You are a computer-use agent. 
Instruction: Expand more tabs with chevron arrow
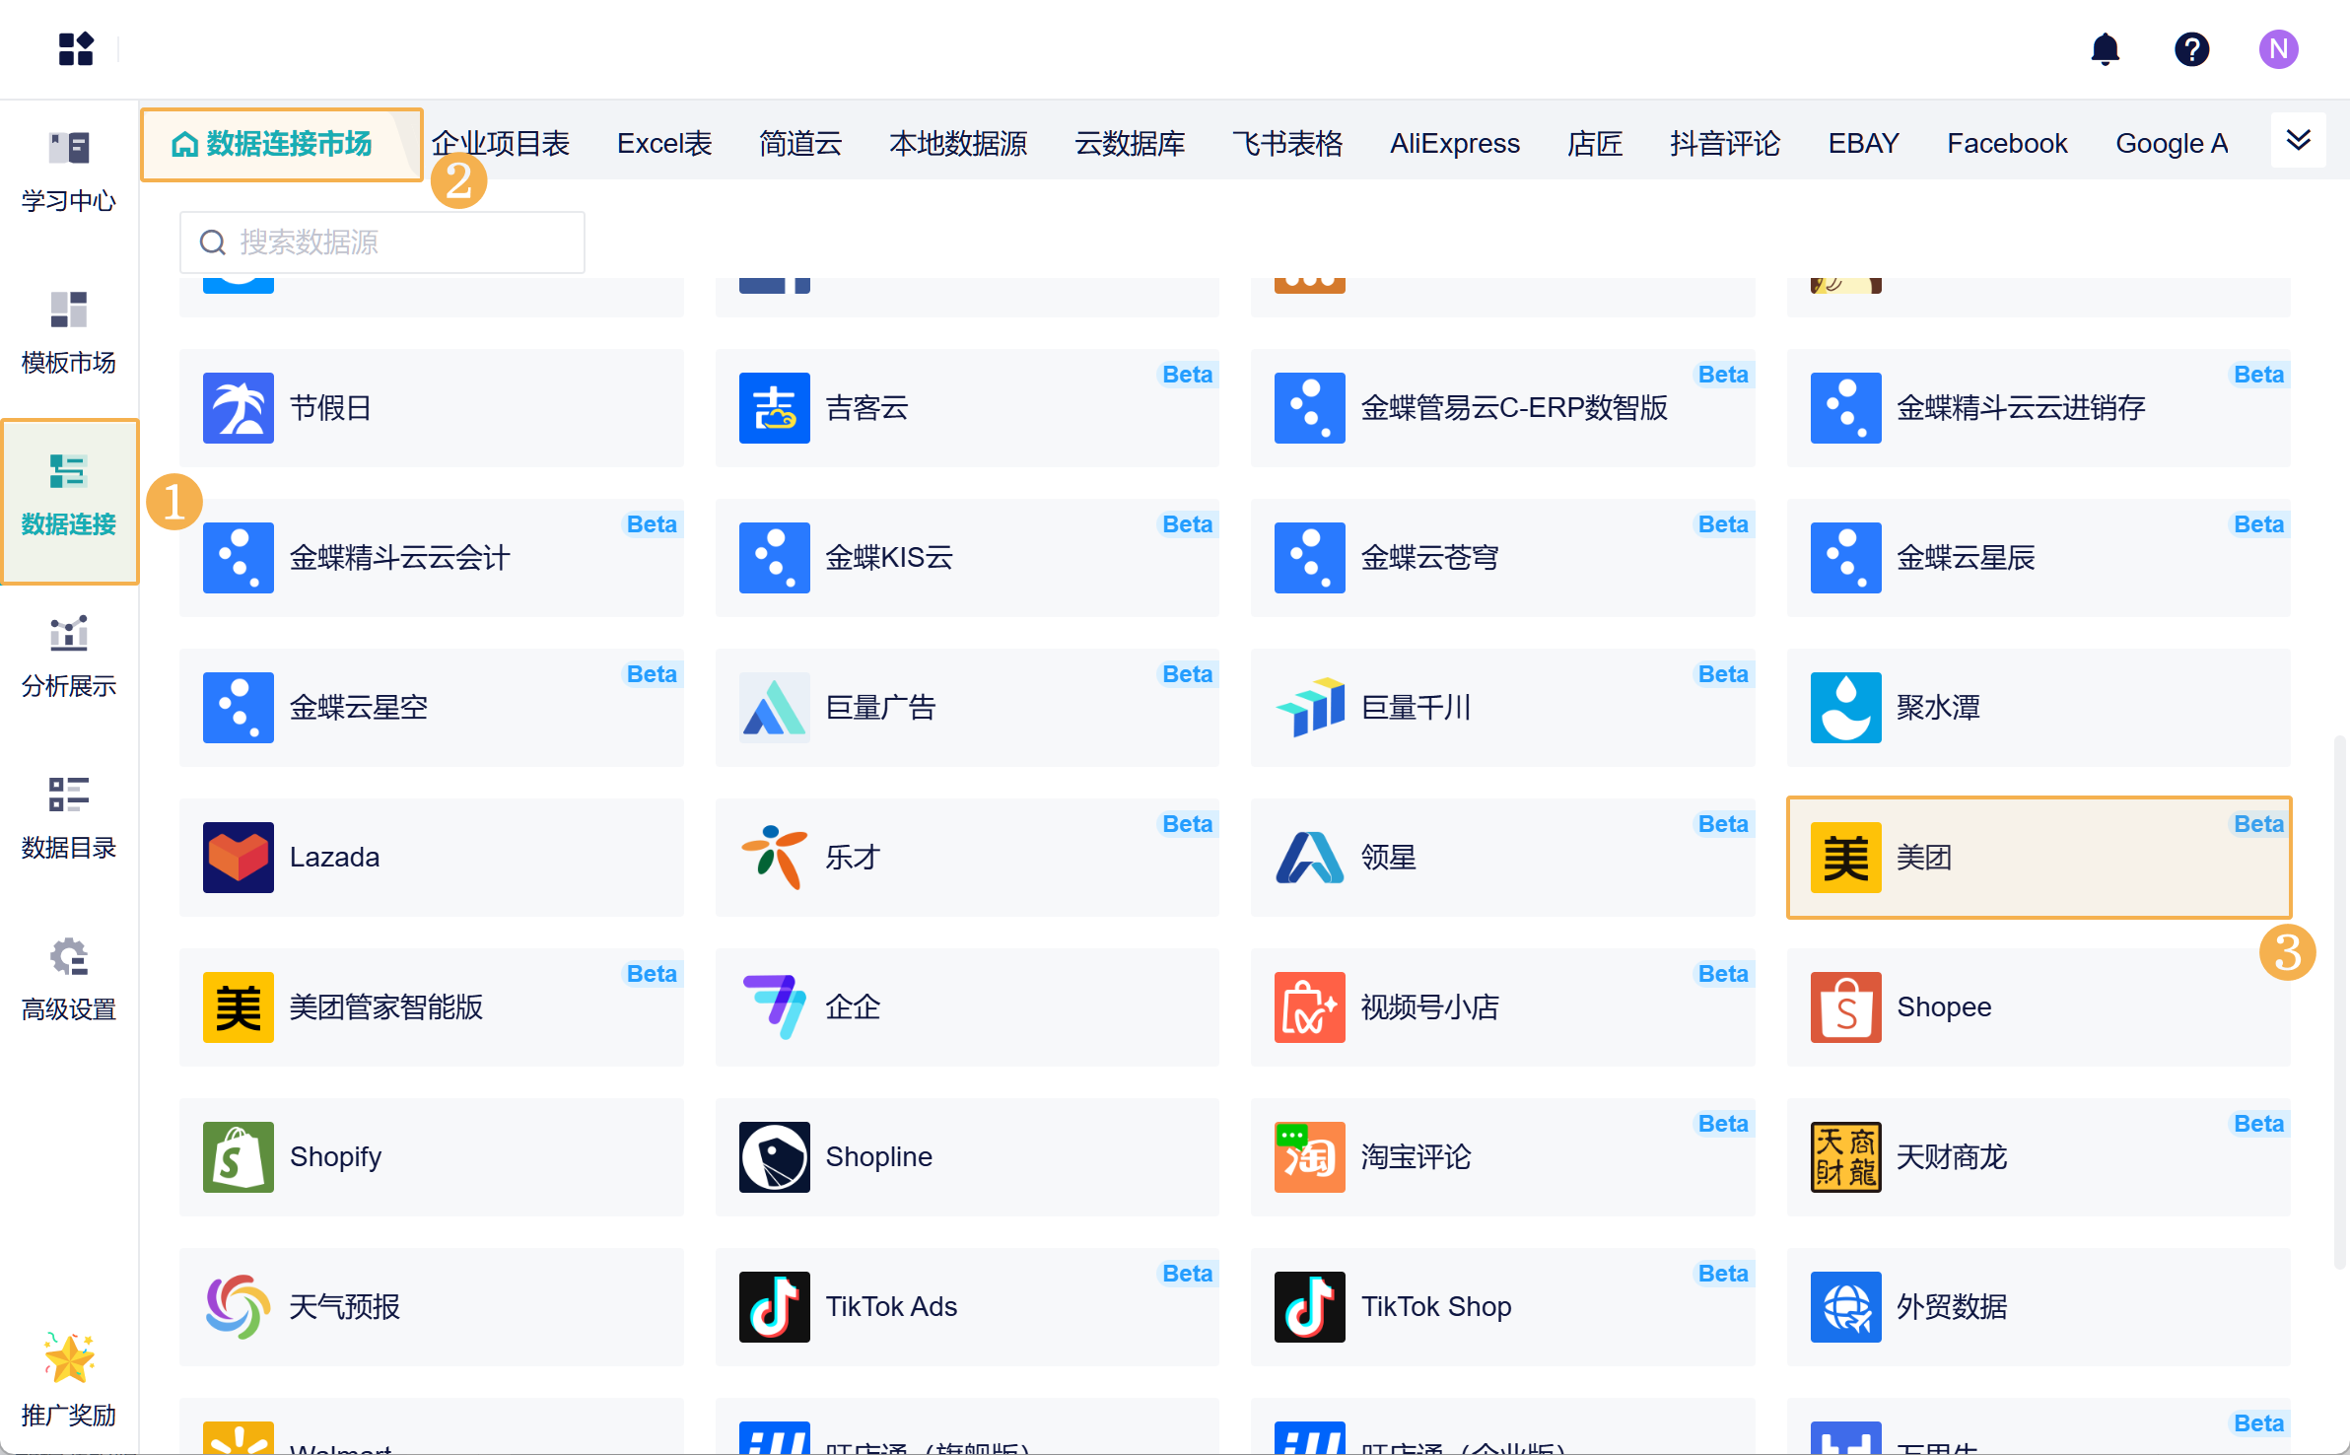click(x=2298, y=141)
